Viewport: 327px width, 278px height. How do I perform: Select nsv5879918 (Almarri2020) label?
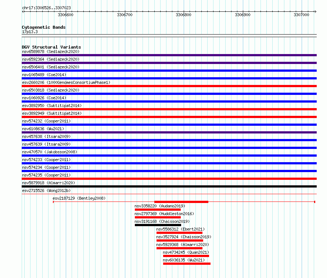[x=48, y=183]
